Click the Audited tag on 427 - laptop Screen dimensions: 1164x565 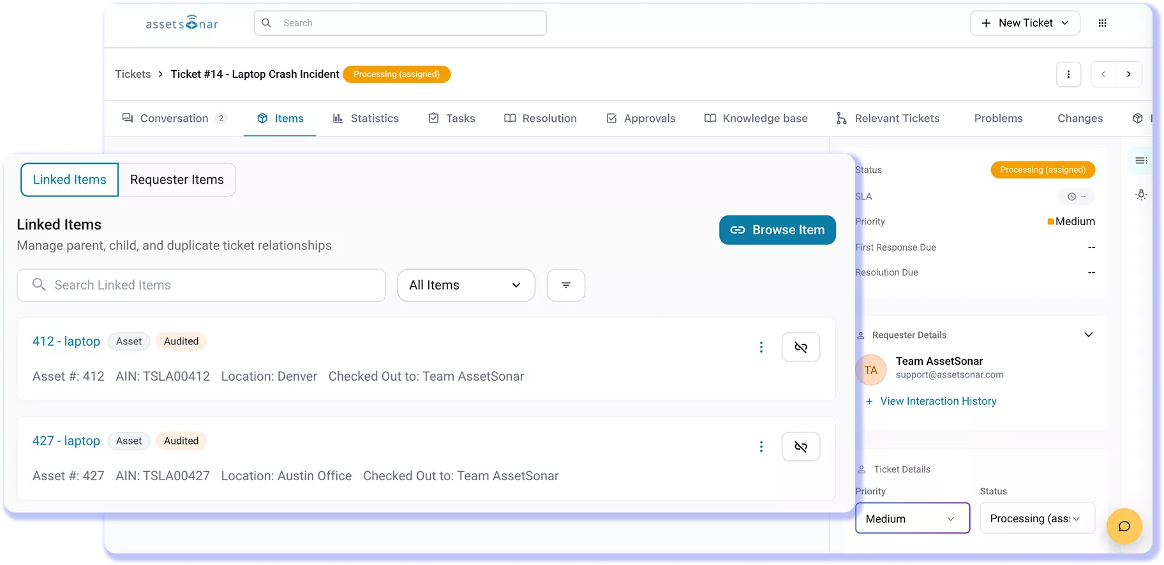[x=181, y=441]
